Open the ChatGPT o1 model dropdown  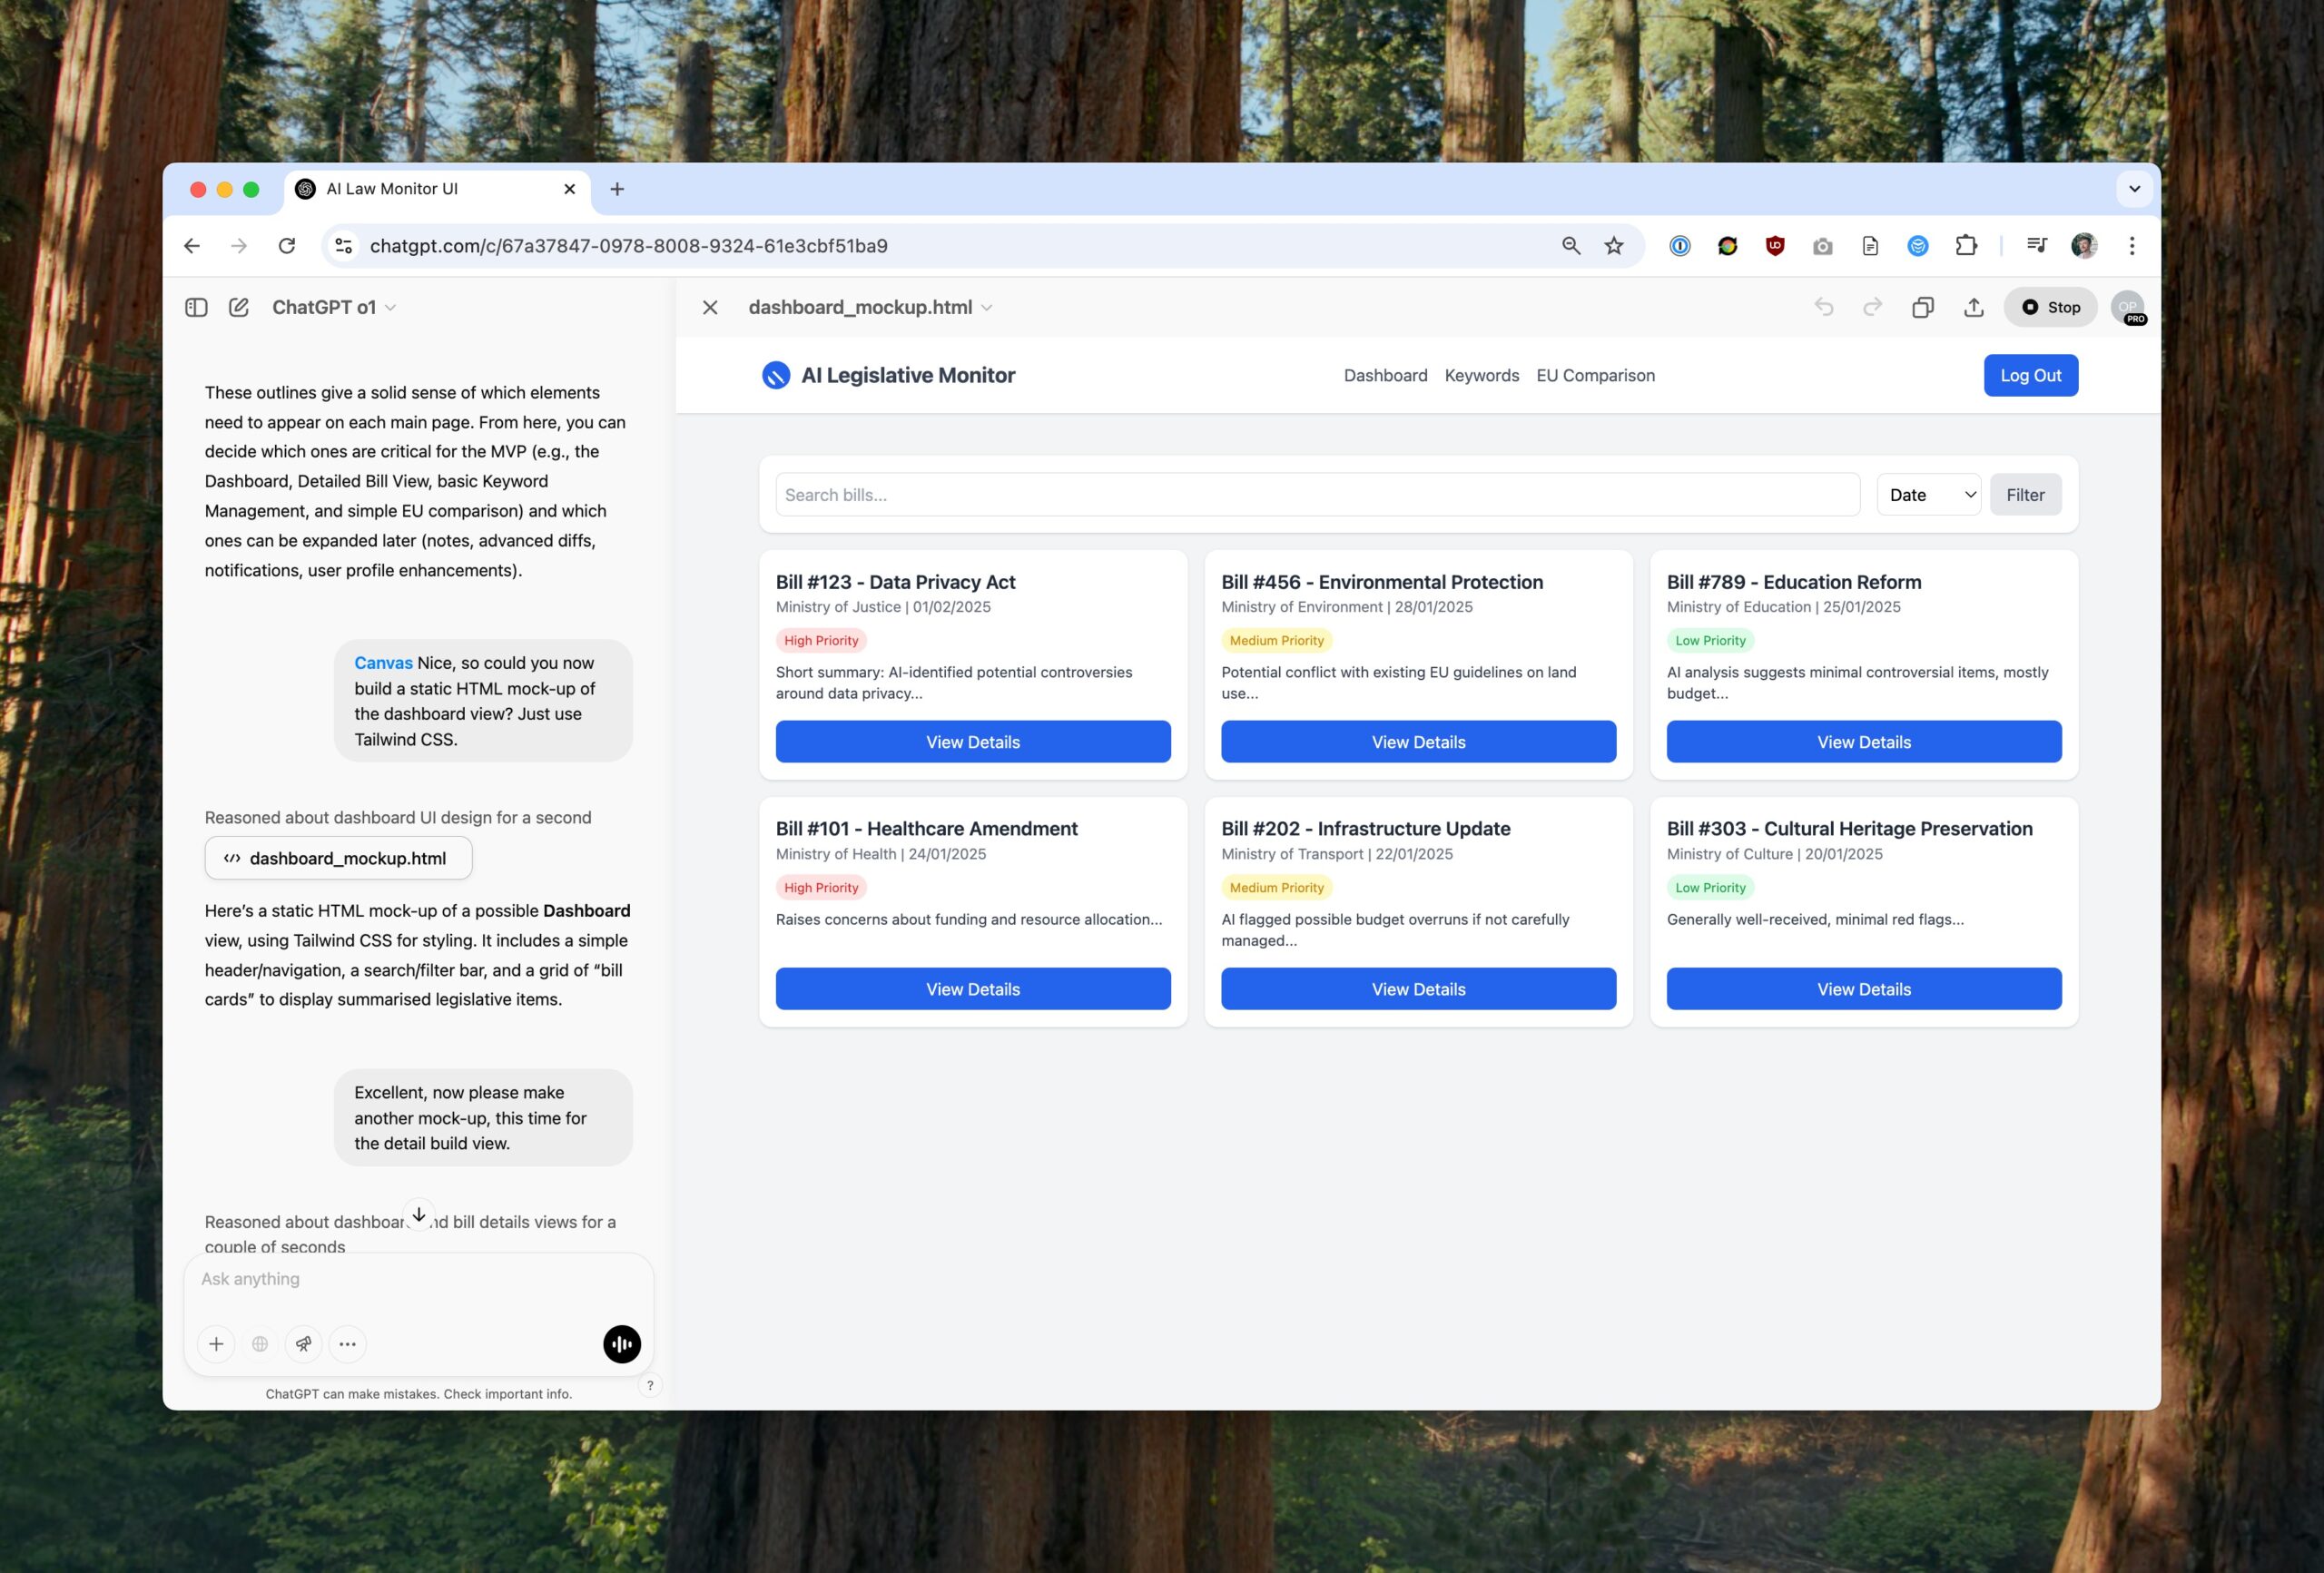tap(334, 307)
